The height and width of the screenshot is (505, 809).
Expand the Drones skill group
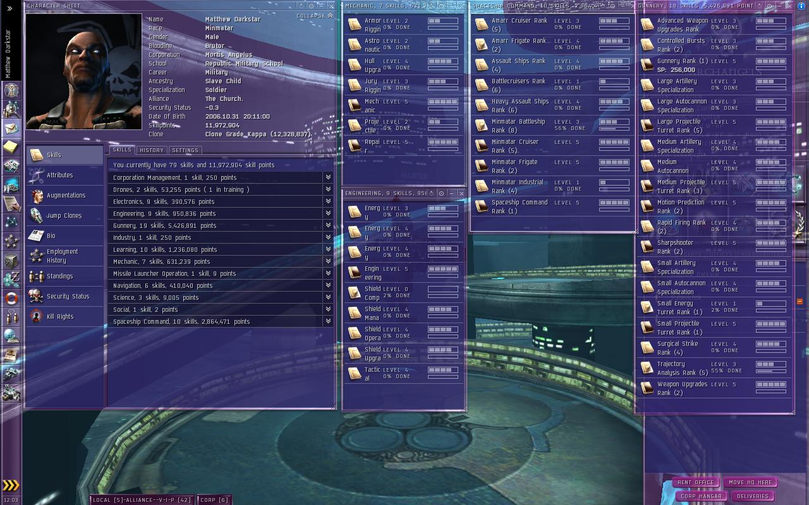[x=328, y=189]
